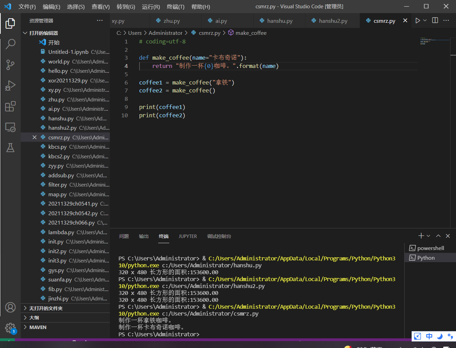The image size is (456, 348).
Task: Open the run button dropdown arrow
Action: click(x=425, y=21)
